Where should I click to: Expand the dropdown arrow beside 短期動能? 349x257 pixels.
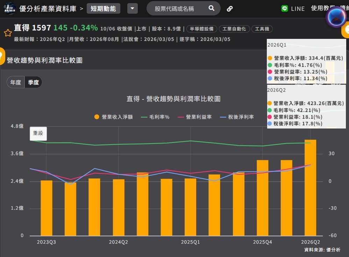[133, 8]
